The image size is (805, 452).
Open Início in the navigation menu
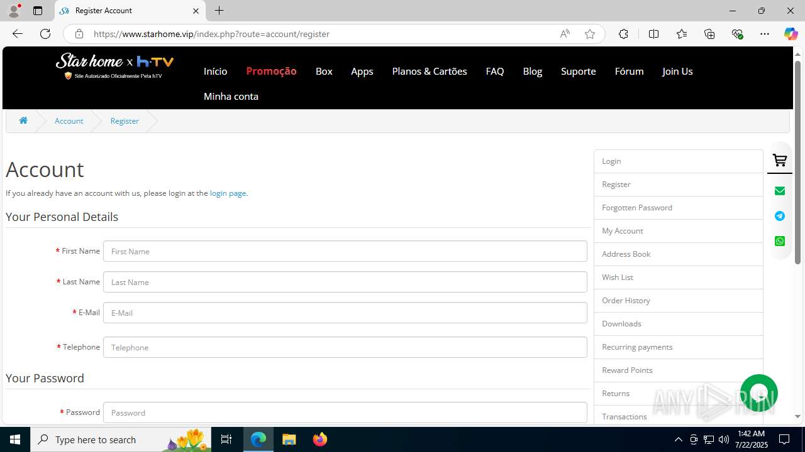pos(215,71)
